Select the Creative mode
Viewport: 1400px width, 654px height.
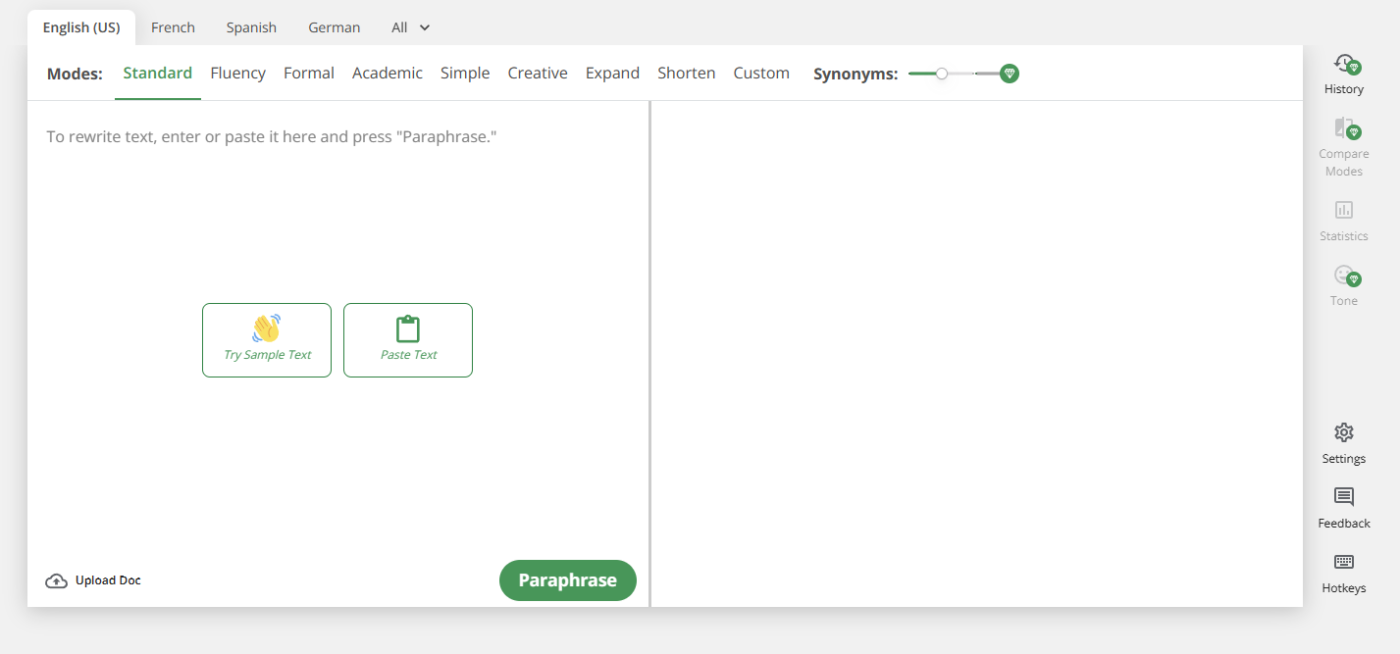click(538, 74)
